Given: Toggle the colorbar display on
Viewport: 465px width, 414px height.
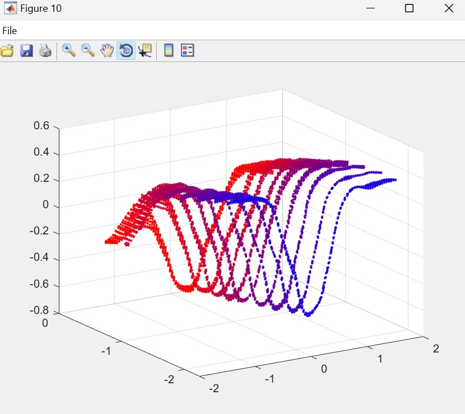Looking at the screenshot, I should [169, 51].
